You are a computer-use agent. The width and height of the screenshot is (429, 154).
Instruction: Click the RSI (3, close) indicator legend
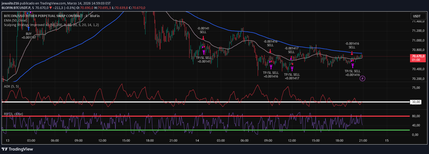coord(13,114)
